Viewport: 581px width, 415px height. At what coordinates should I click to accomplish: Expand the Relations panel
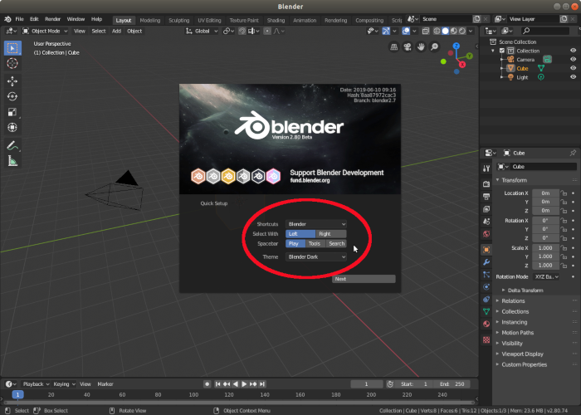(513, 300)
